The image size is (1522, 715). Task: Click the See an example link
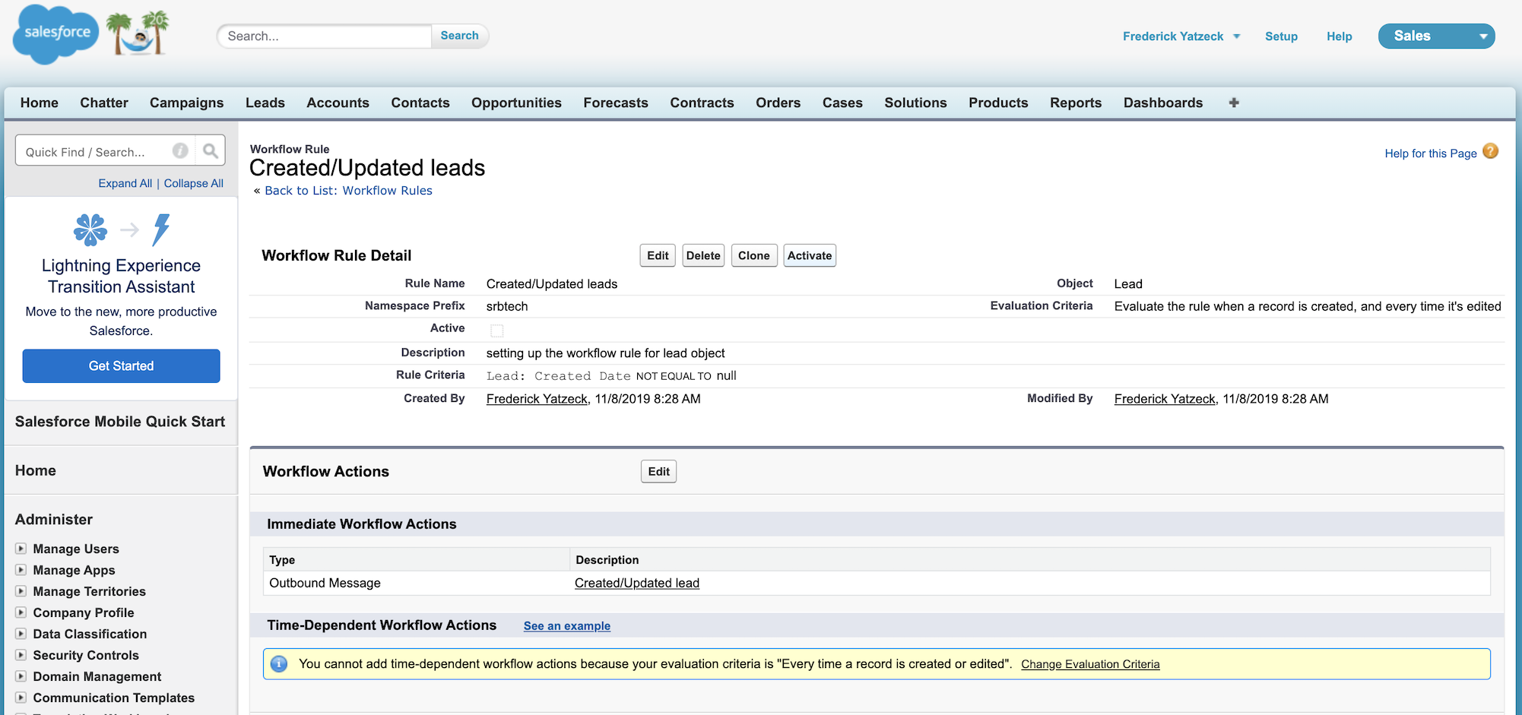coord(567,626)
